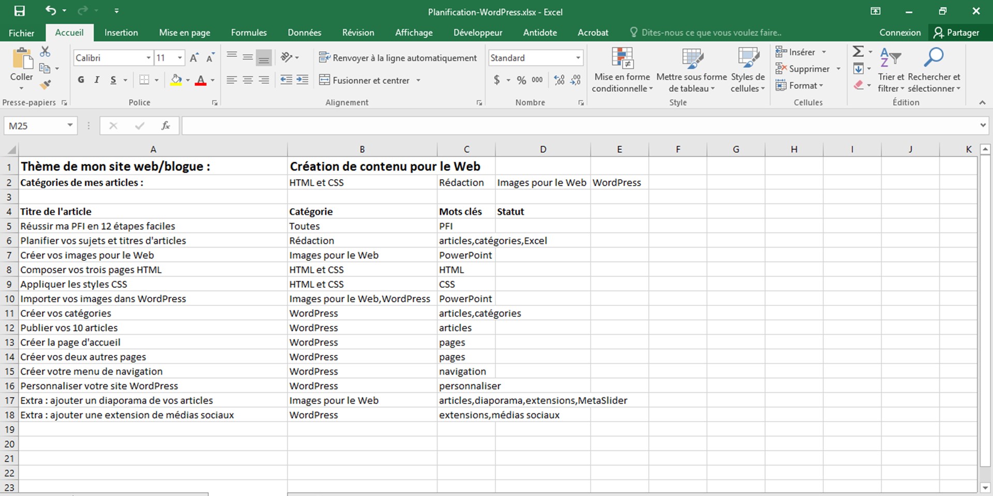Viewport: 993px width, 496px height.
Task: Apply the red font color
Action: pyautogui.click(x=201, y=80)
